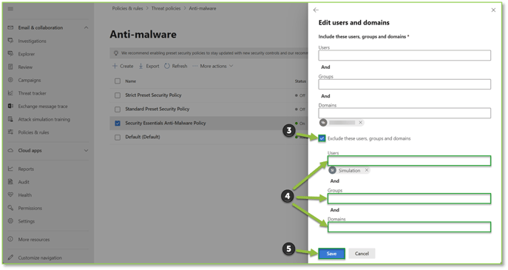
Task: Uncheck Security Essentials Anti-Malware Policy checkbox
Action: pyautogui.click(x=118, y=124)
